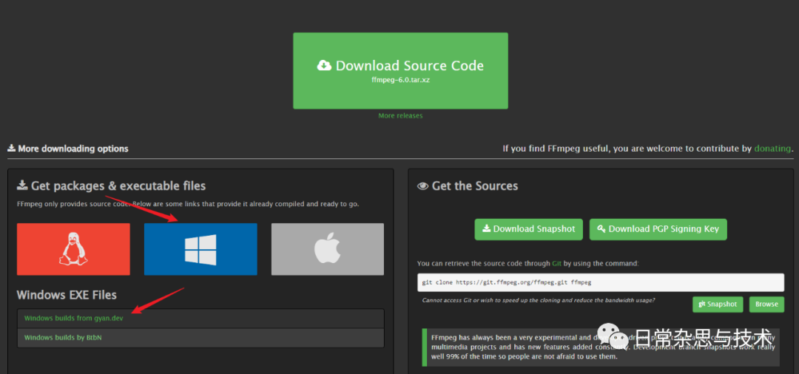The image size is (799, 374).
Task: Open Windows builds from gyan.dev
Action: pos(73,318)
